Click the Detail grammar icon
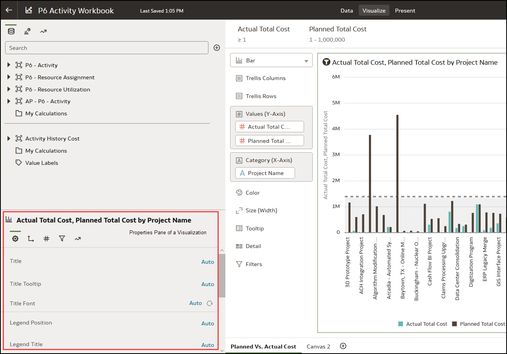This screenshot has width=507, height=354. pyautogui.click(x=239, y=246)
